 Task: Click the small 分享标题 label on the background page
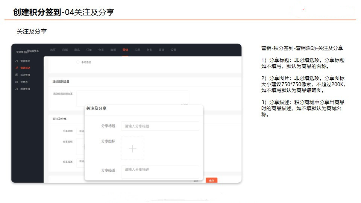(x=68, y=131)
